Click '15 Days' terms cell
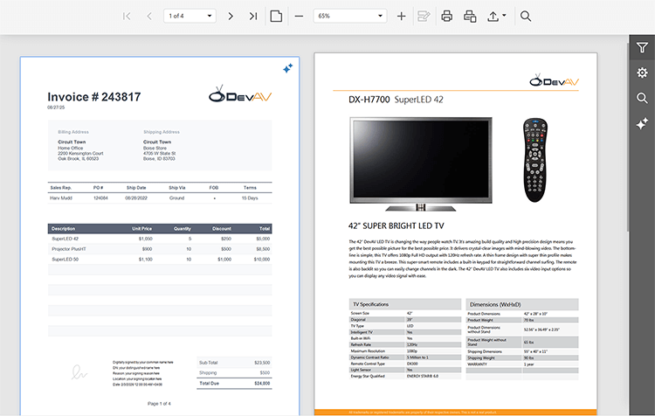Screen dimensions: 655x416 [250, 198]
